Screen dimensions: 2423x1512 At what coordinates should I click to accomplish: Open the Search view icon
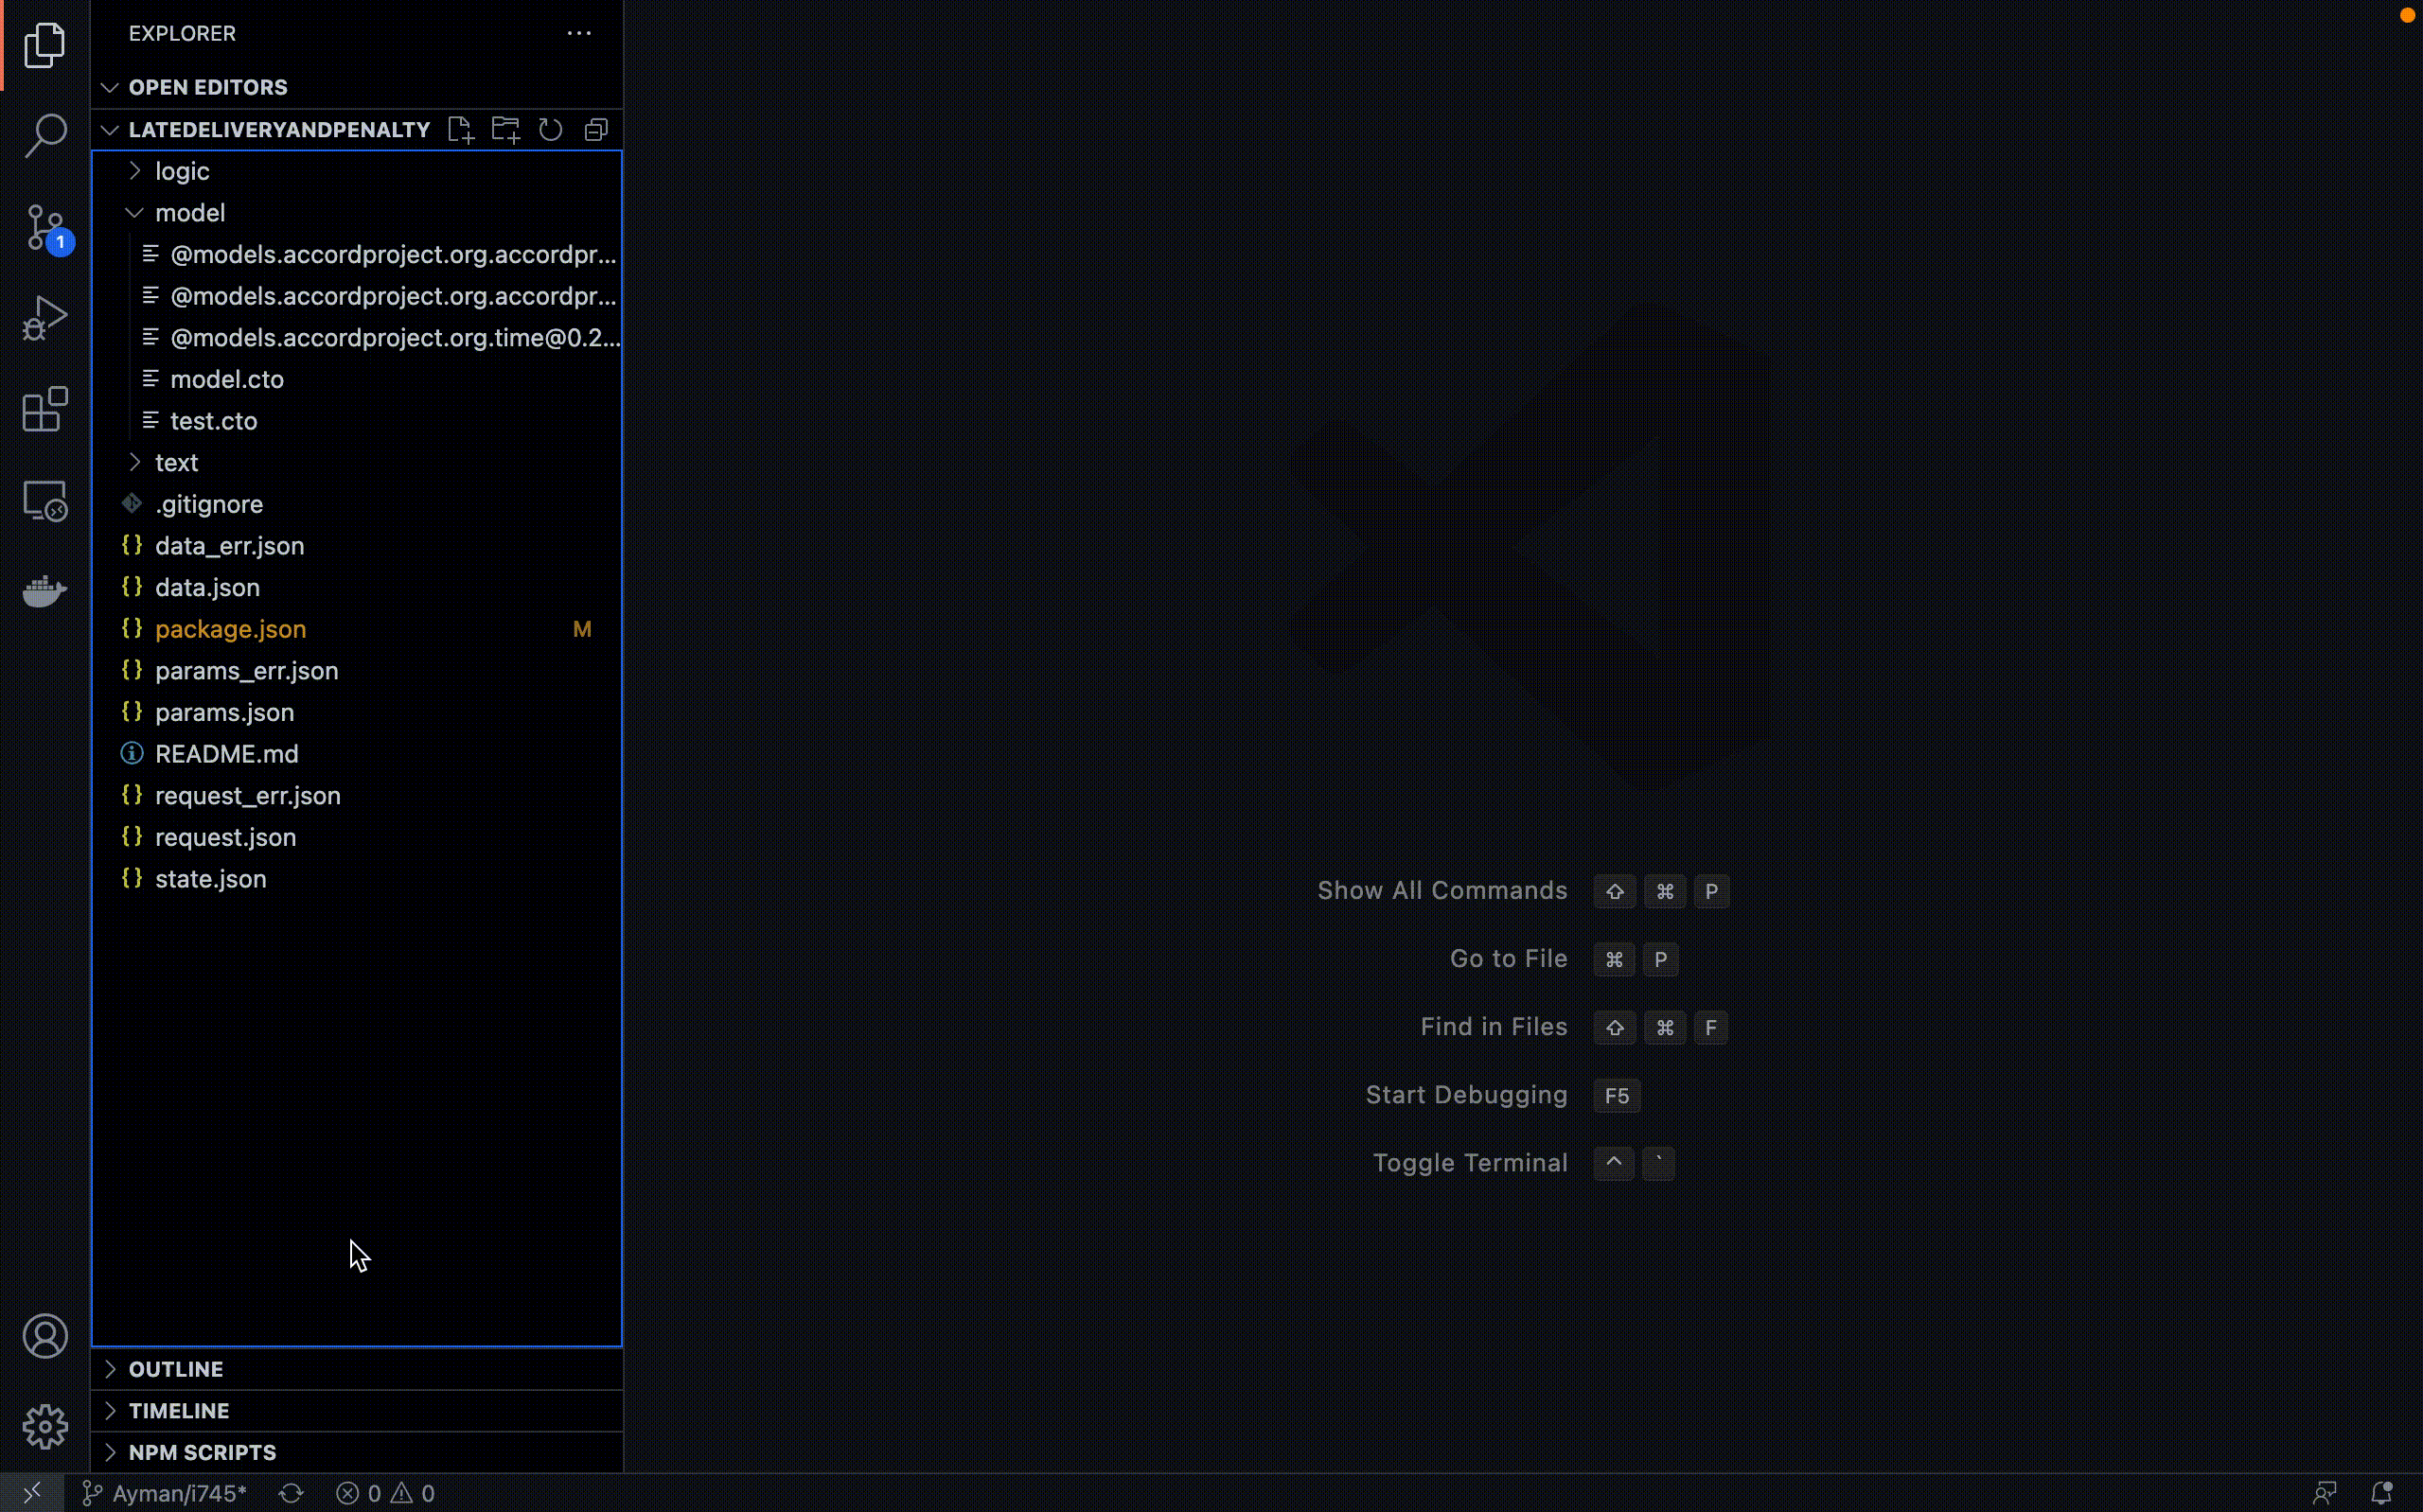pyautogui.click(x=45, y=136)
